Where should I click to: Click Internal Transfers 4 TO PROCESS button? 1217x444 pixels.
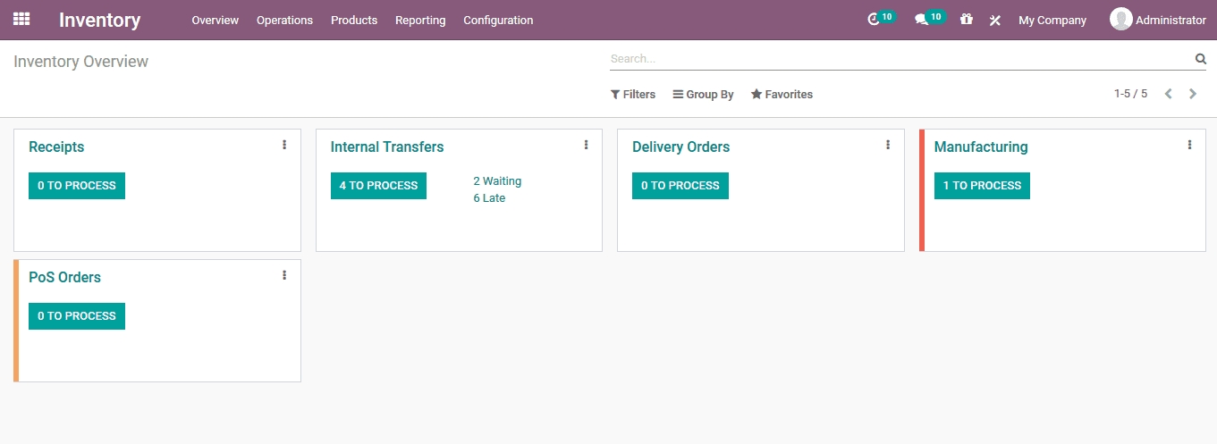click(378, 186)
